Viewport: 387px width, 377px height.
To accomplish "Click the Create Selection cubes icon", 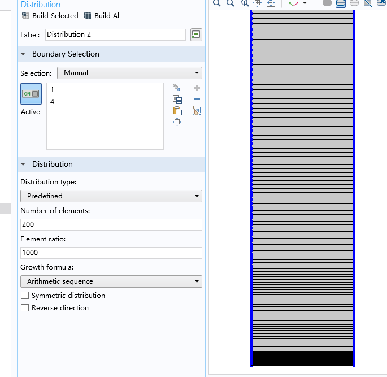I will pyautogui.click(x=177, y=88).
